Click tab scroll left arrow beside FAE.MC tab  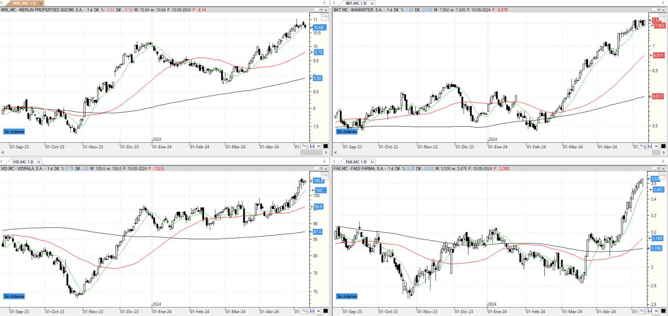[334, 161]
